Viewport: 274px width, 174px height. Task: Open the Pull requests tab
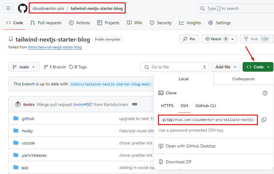(x=46, y=23)
